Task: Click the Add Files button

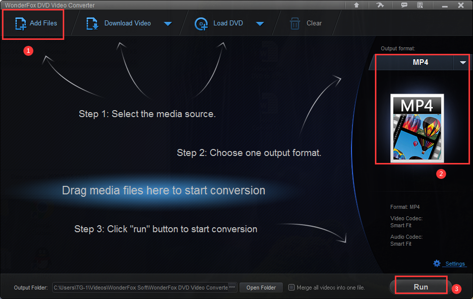Action: point(36,23)
